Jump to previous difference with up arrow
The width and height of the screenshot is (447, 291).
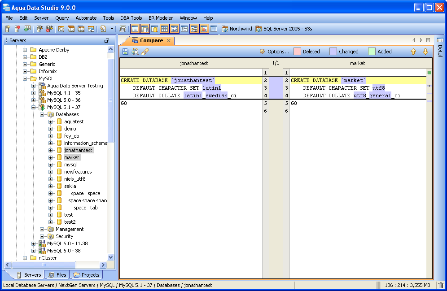(413, 52)
